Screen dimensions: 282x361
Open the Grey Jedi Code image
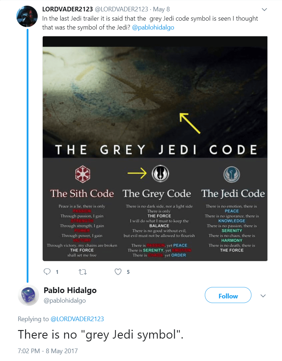[x=155, y=148]
